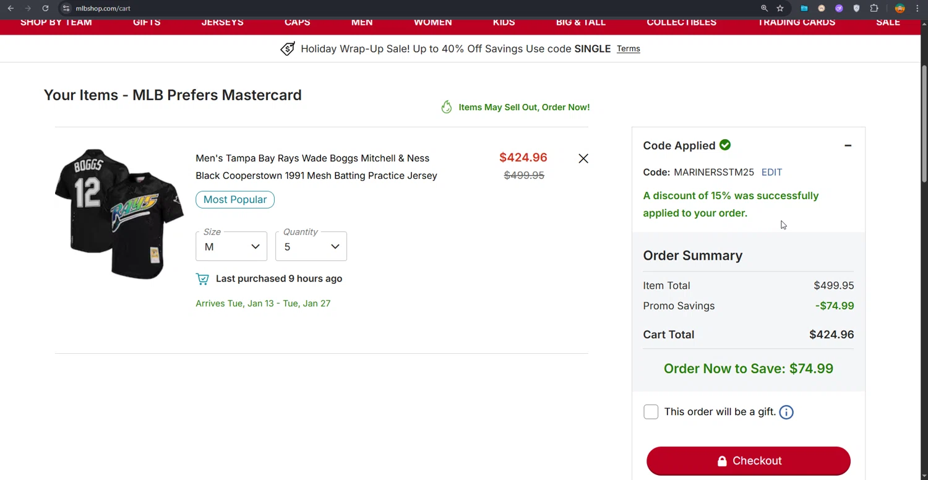Click the Boggs jersey product thumbnail
The width and height of the screenshot is (928, 480).
(x=119, y=213)
